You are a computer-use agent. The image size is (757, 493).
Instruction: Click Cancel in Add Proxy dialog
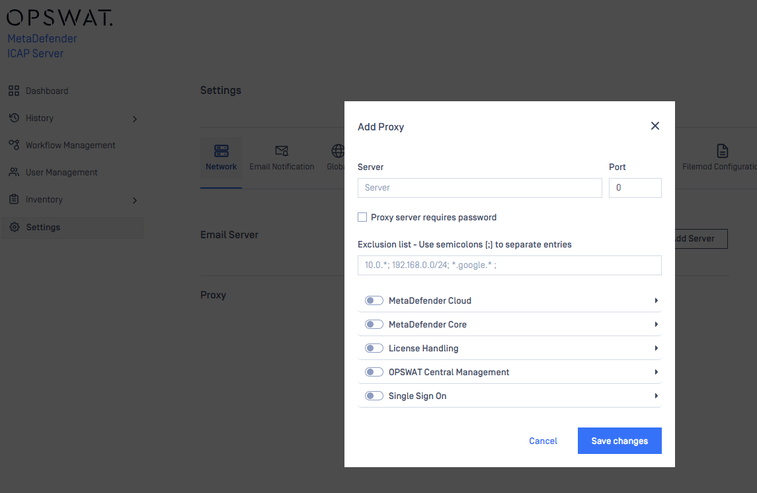point(543,441)
